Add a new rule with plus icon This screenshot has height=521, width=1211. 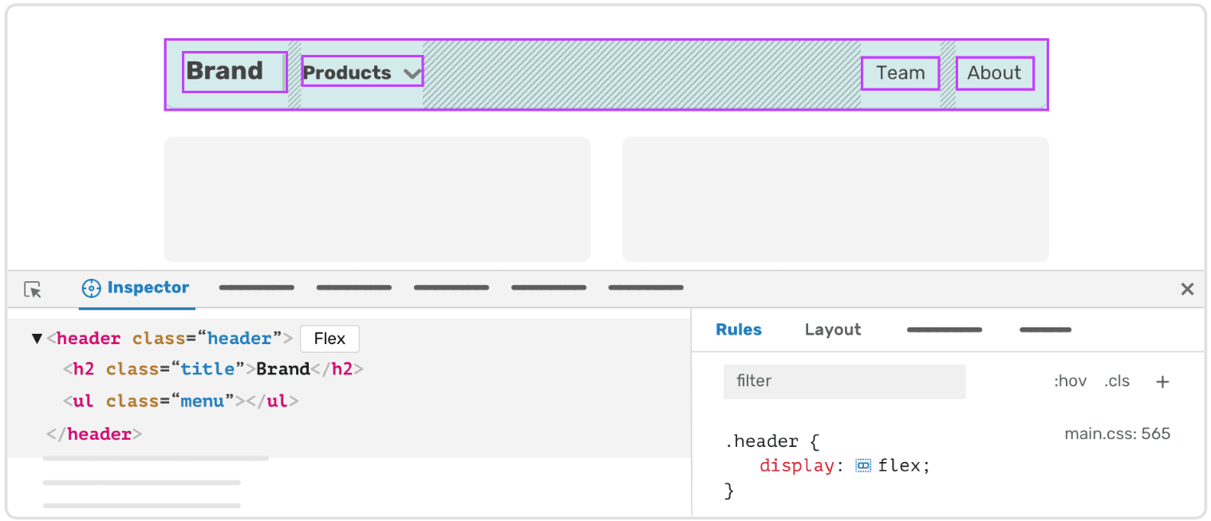1162,382
